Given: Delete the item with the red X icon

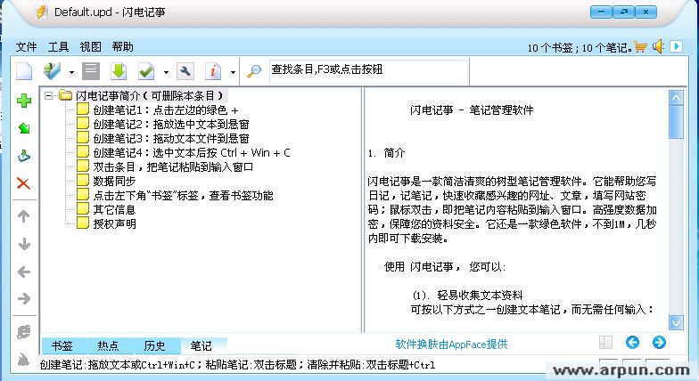Looking at the screenshot, I should pyautogui.click(x=23, y=183).
